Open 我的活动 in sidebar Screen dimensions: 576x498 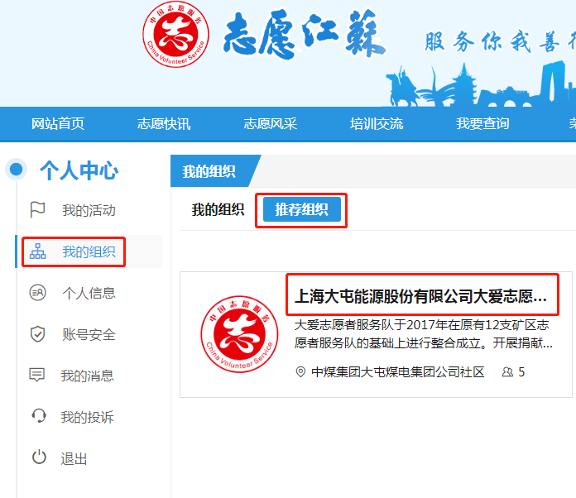tap(89, 210)
